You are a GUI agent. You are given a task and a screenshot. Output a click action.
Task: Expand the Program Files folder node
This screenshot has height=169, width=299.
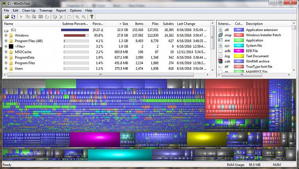tap(6, 63)
